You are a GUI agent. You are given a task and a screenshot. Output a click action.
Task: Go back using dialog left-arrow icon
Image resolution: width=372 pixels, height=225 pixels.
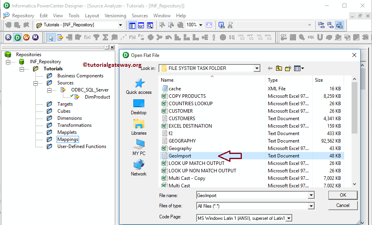tap(270, 68)
